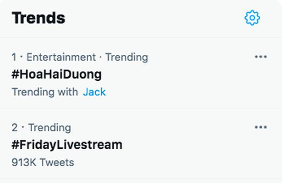The width and height of the screenshot is (284, 183).
Task: Click rank number 2 of second trend
Action: click(x=14, y=127)
